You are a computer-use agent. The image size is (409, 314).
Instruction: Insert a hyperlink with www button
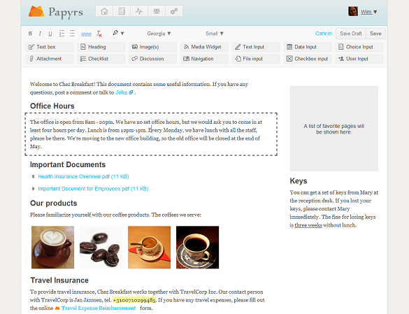pos(86,34)
